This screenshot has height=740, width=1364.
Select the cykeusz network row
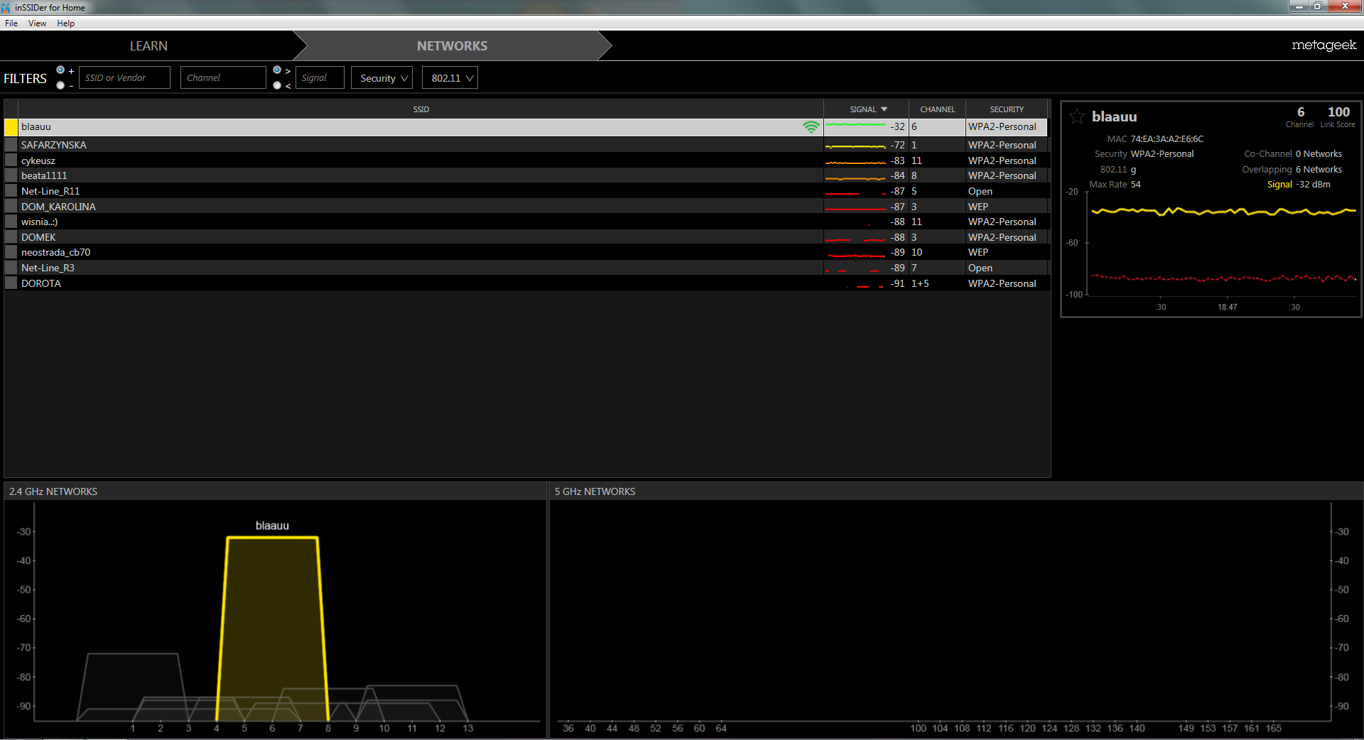tap(526, 160)
